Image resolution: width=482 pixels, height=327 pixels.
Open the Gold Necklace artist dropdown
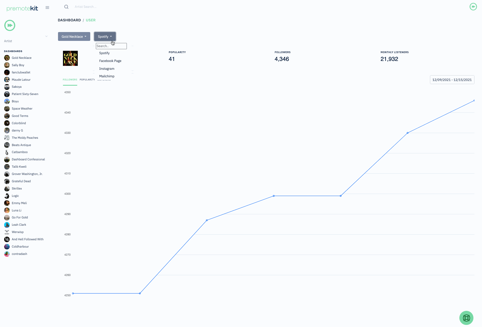74,36
